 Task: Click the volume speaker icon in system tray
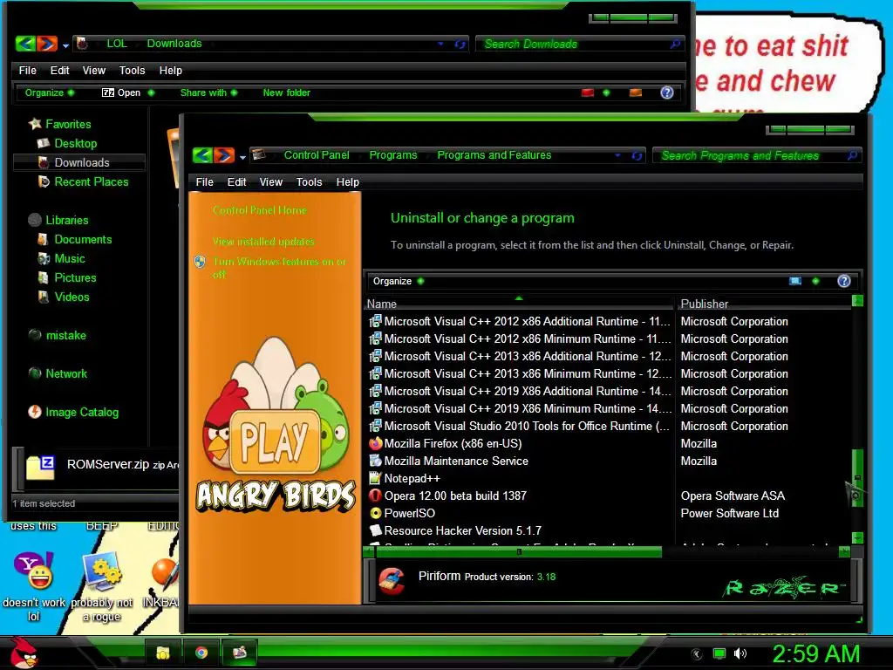pyautogui.click(x=740, y=653)
